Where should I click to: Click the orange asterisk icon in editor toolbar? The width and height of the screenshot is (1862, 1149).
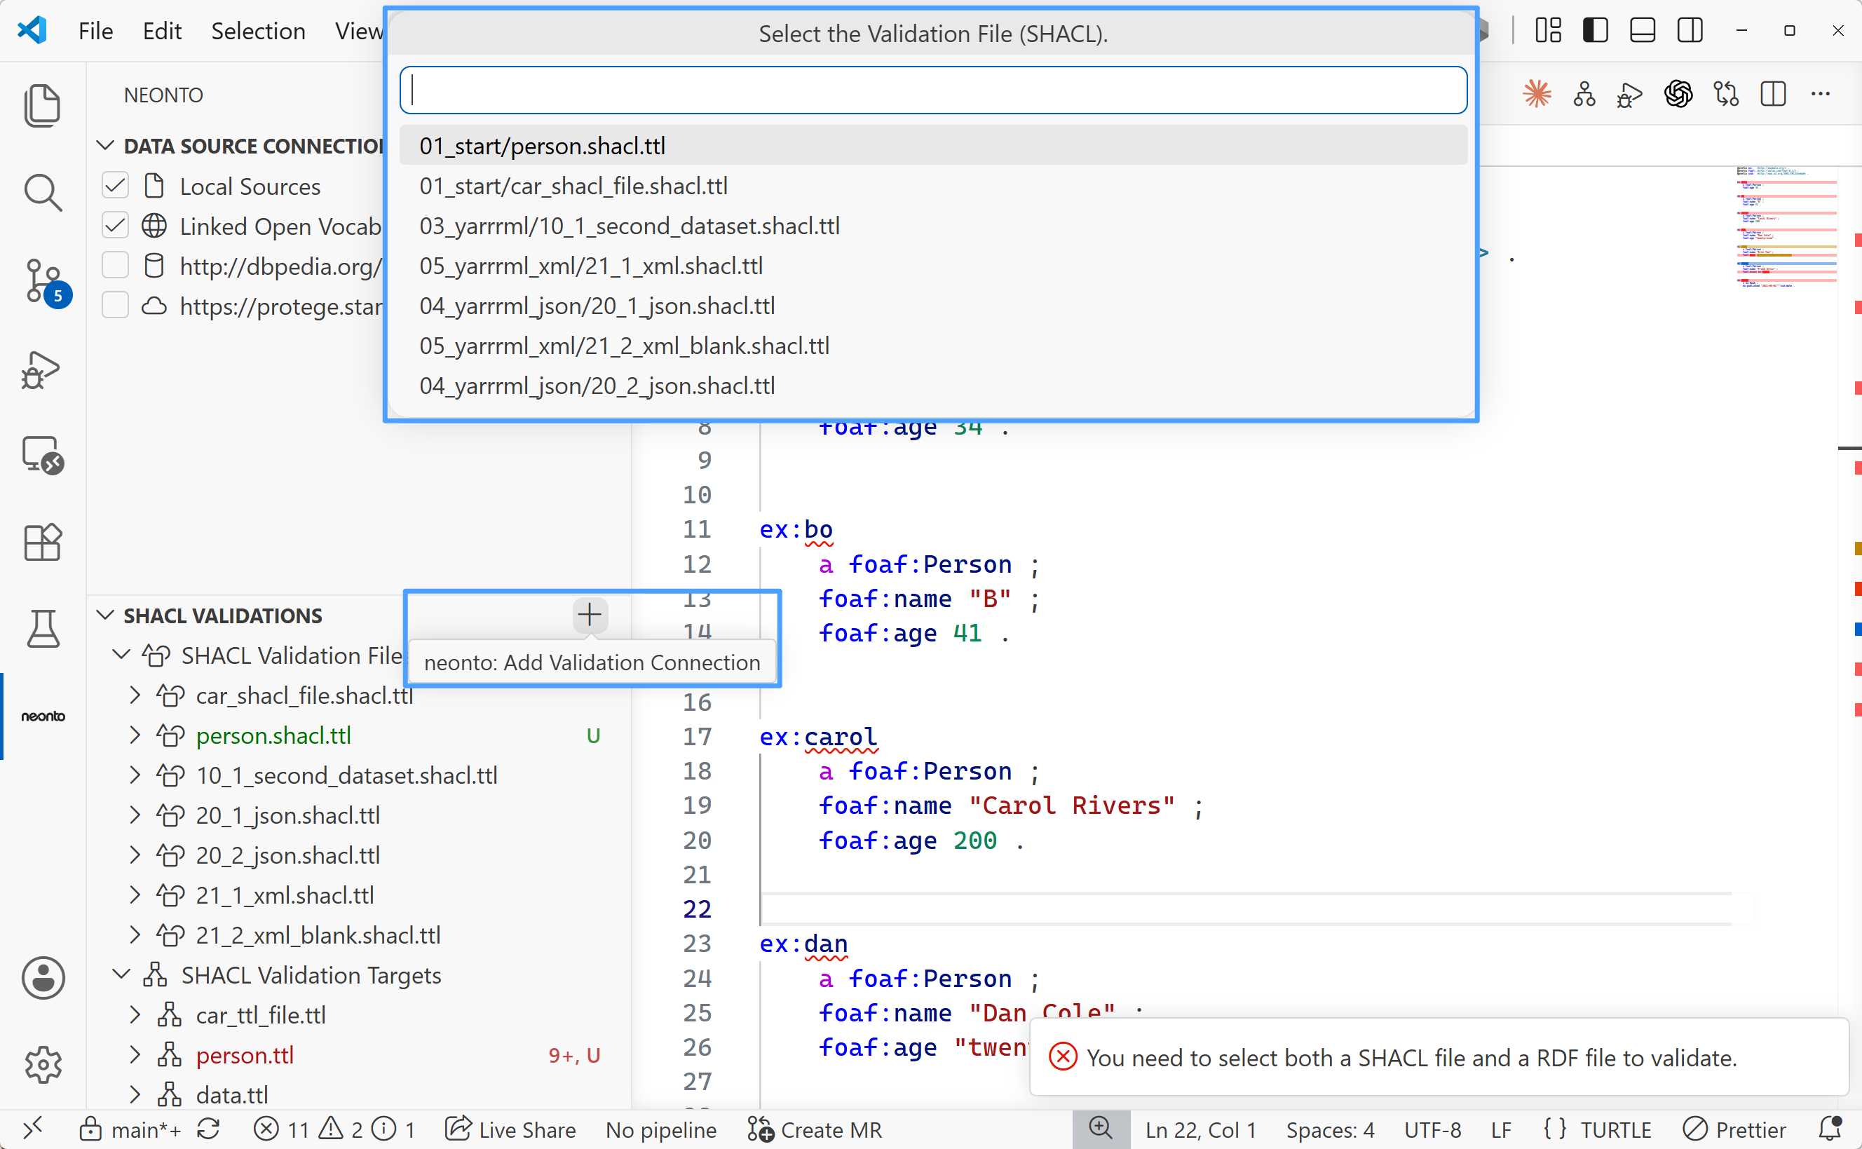tap(1537, 94)
